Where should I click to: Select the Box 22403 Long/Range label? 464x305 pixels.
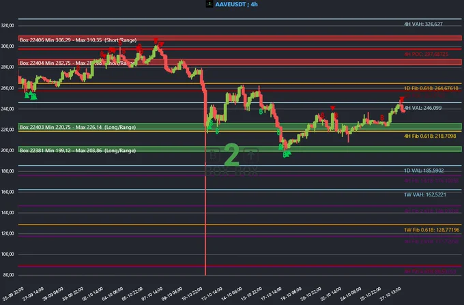(78, 127)
